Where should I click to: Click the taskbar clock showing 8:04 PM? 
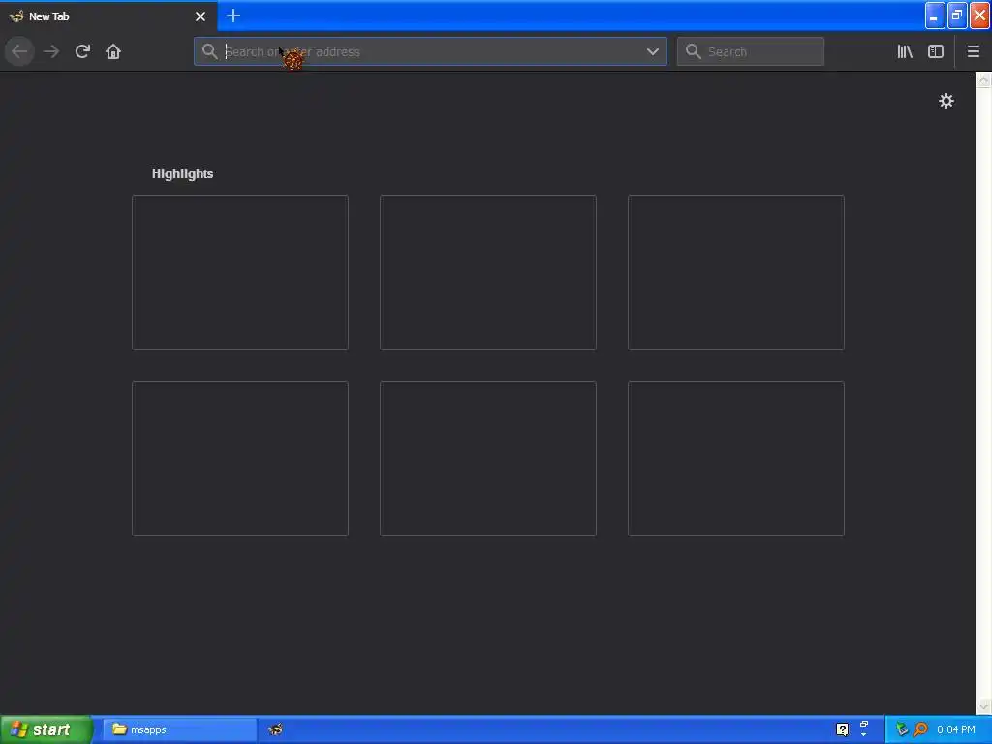pyautogui.click(x=956, y=729)
